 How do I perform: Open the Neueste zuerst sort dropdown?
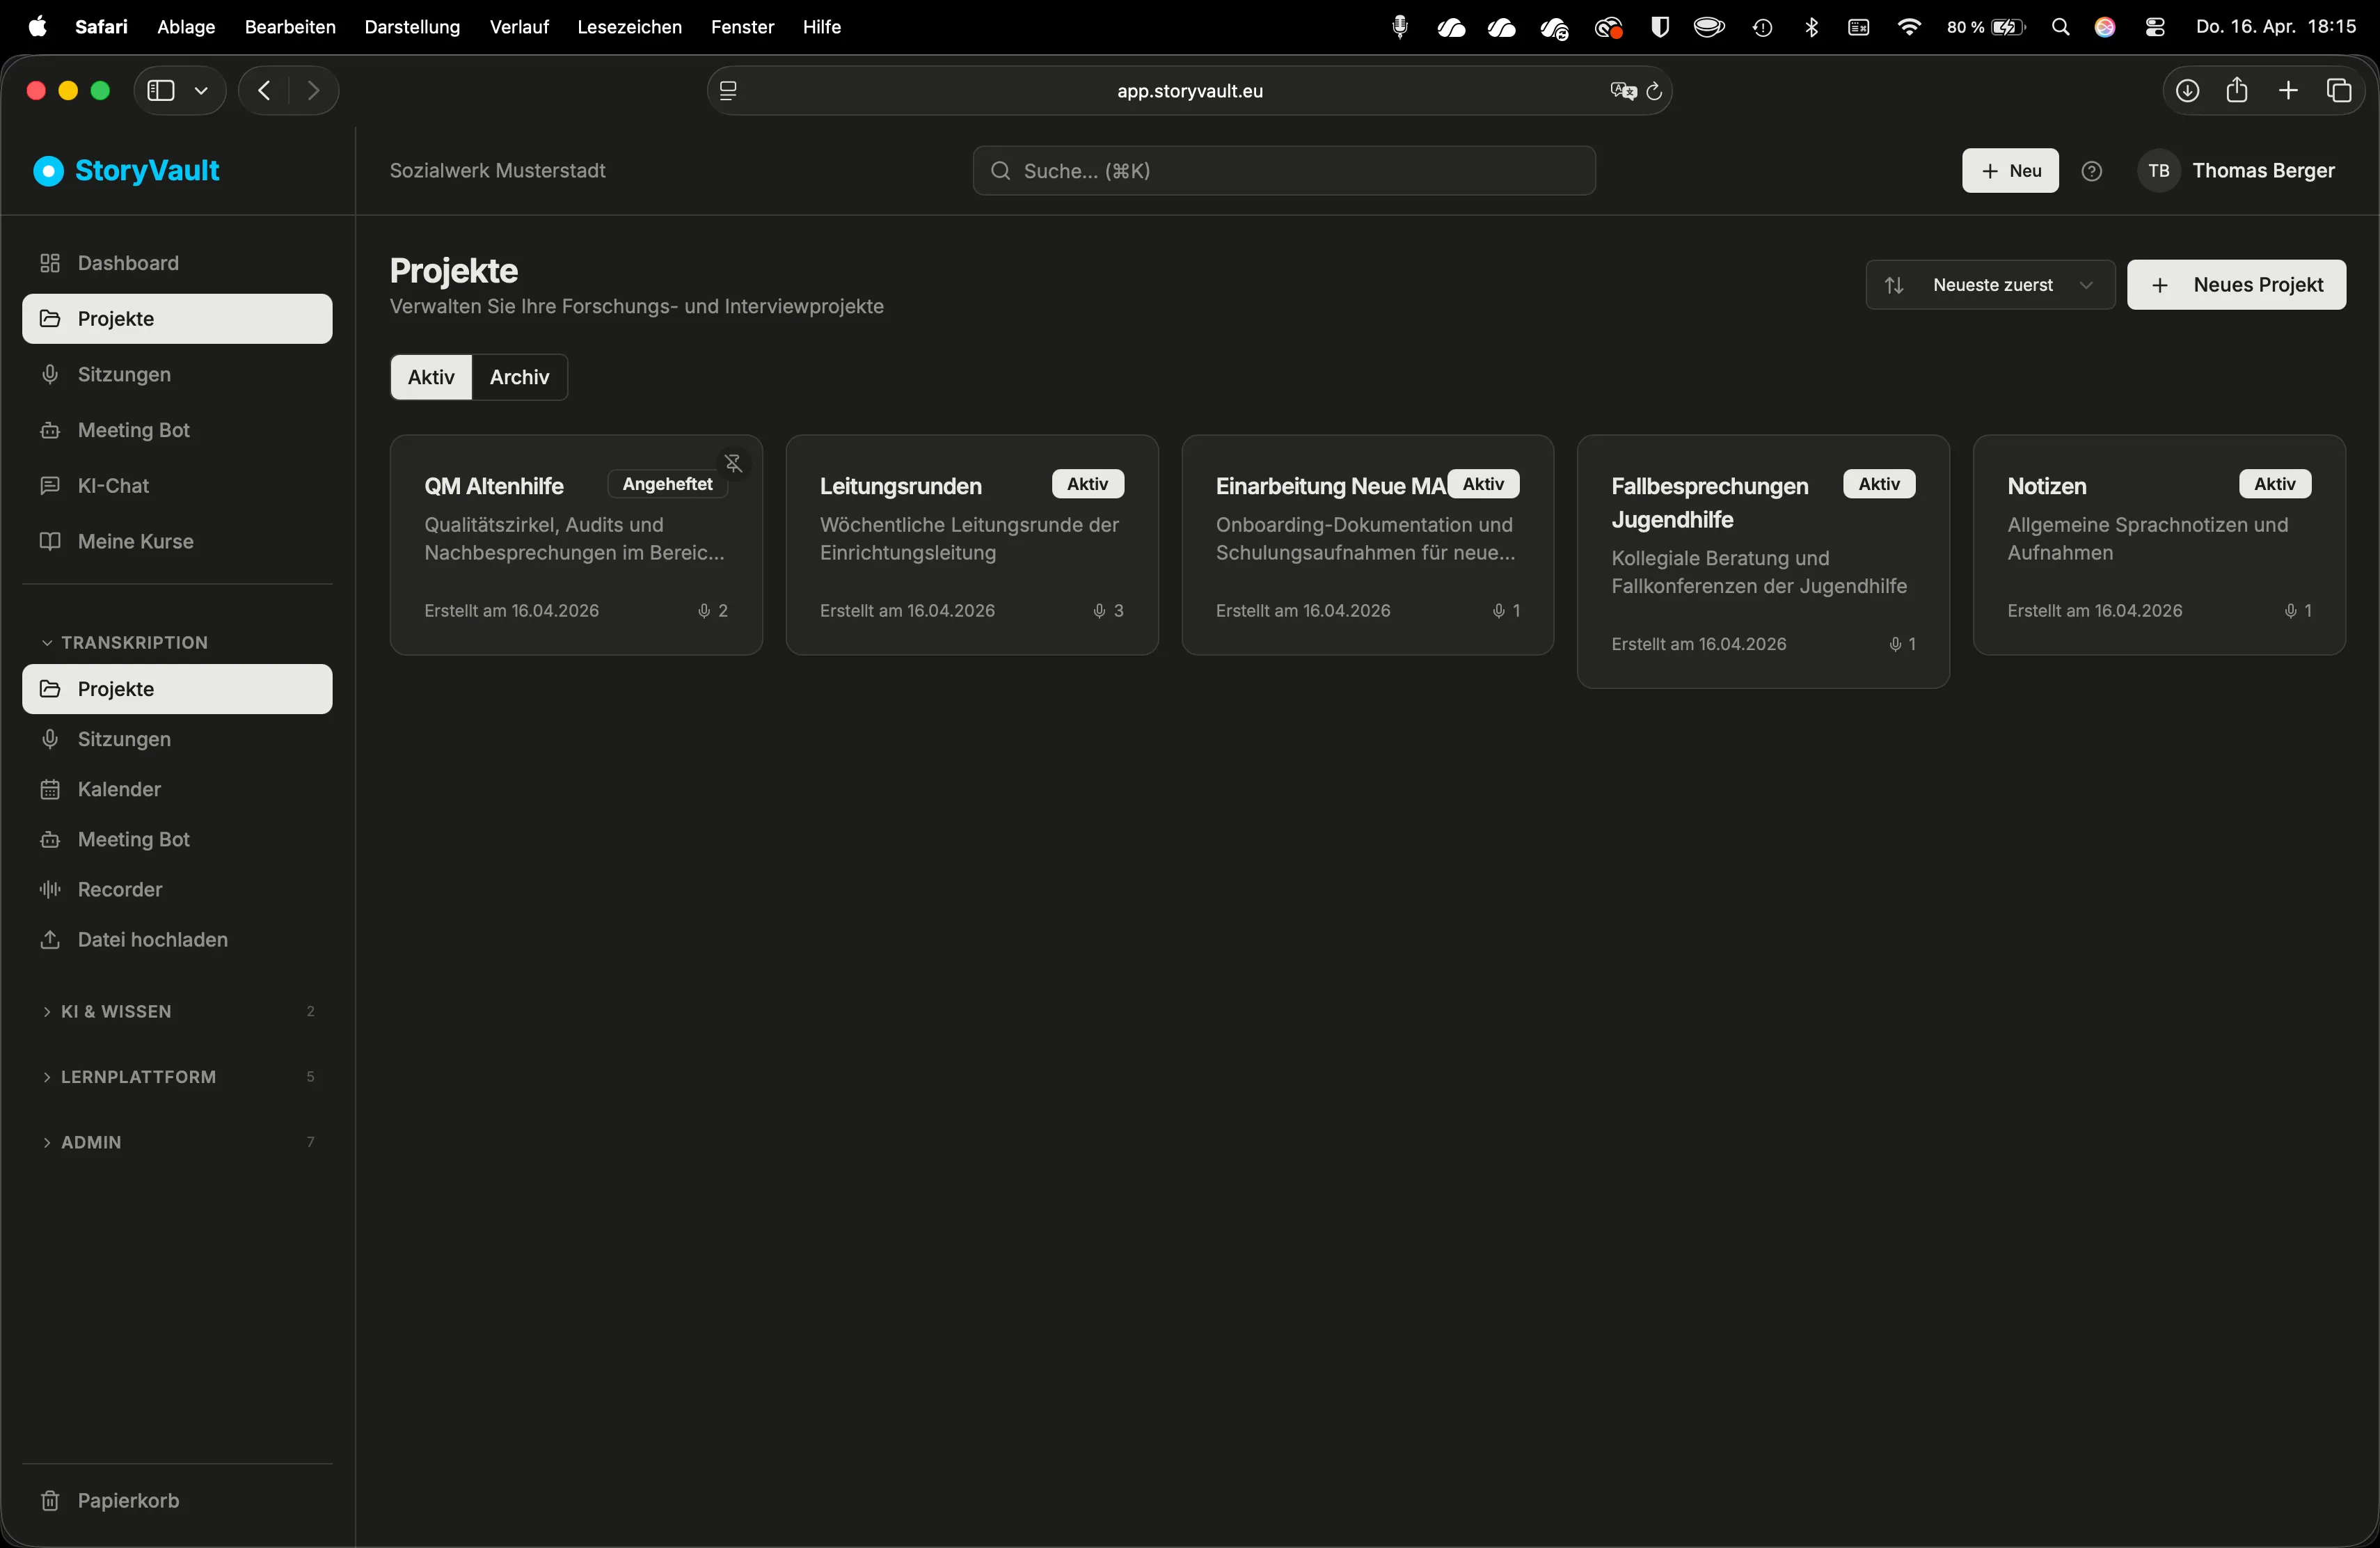pyautogui.click(x=1990, y=285)
